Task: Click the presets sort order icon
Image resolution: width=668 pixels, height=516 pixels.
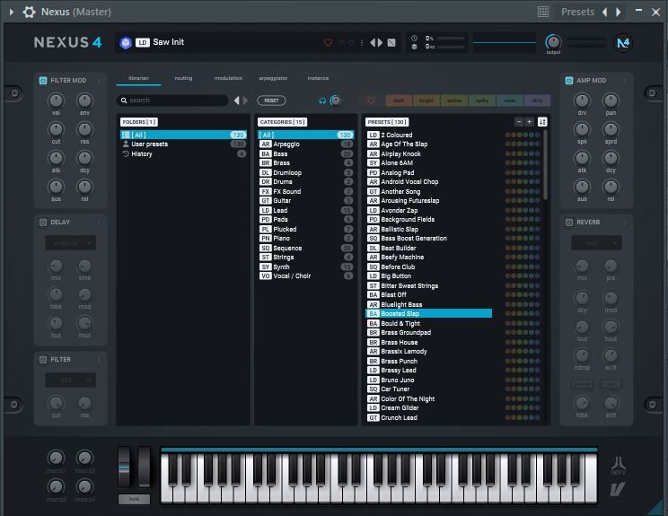Action: [542, 122]
